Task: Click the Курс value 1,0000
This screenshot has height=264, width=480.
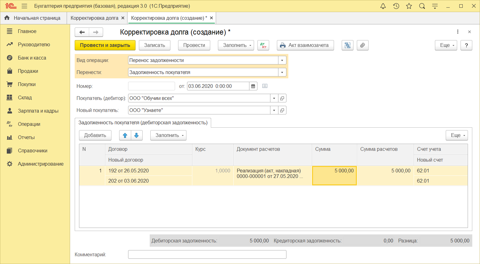Action: coord(223,171)
